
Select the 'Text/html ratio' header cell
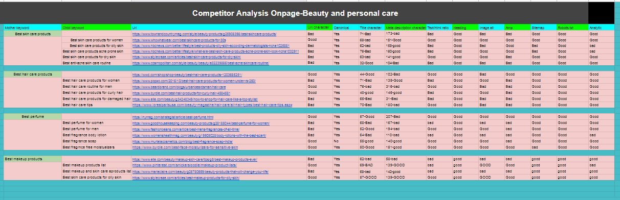439,27
